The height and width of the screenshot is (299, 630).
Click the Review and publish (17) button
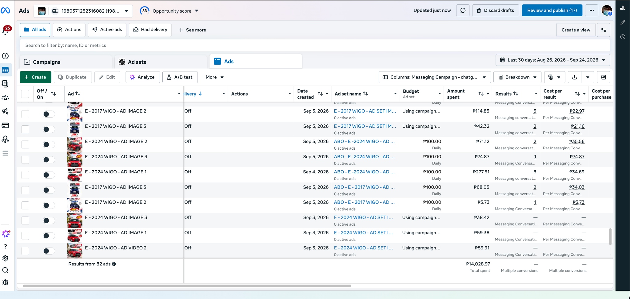click(552, 10)
